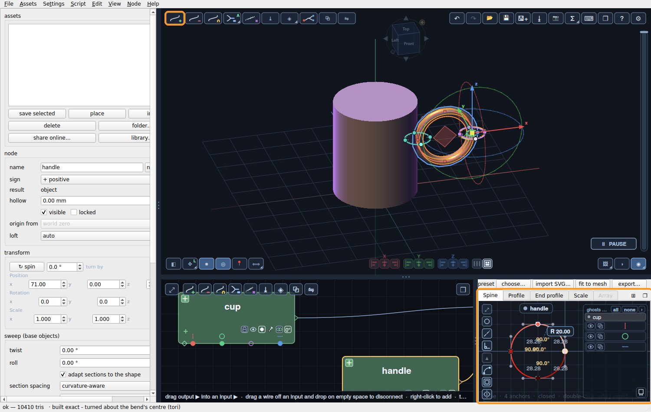Select the circle tool in spine editor

coord(487,321)
